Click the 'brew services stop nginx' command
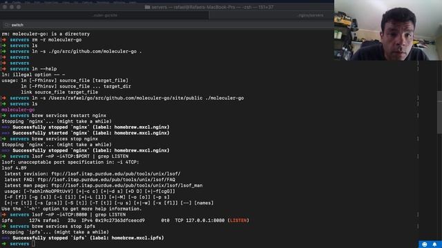The height and width of the screenshot is (248, 442). [x=65, y=139]
